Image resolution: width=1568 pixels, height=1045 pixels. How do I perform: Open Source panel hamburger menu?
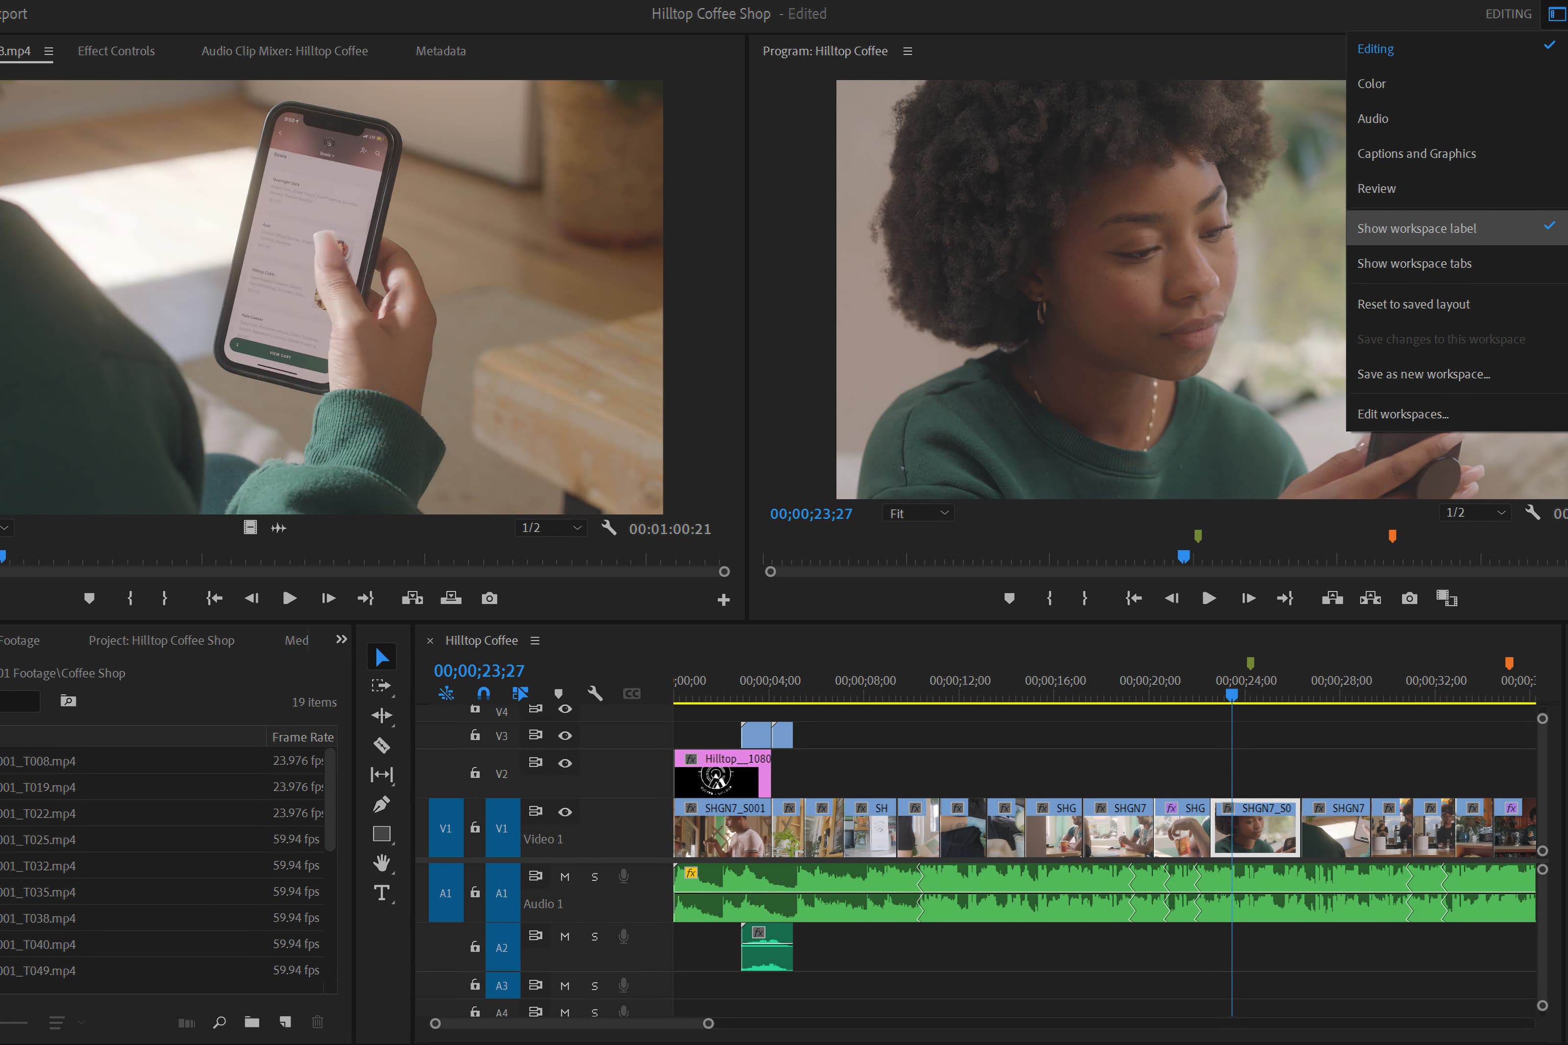48,51
